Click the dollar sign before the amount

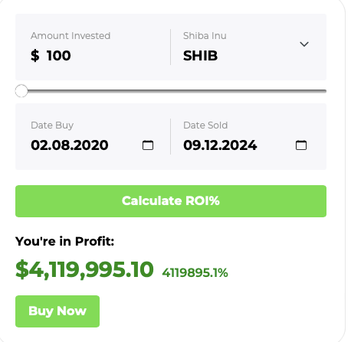tap(35, 56)
